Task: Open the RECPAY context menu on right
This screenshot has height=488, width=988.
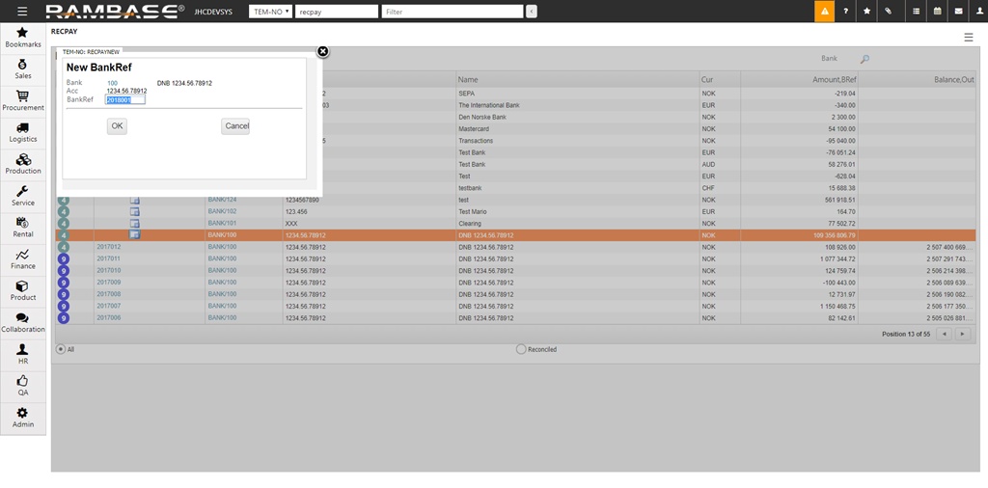Action: point(969,37)
